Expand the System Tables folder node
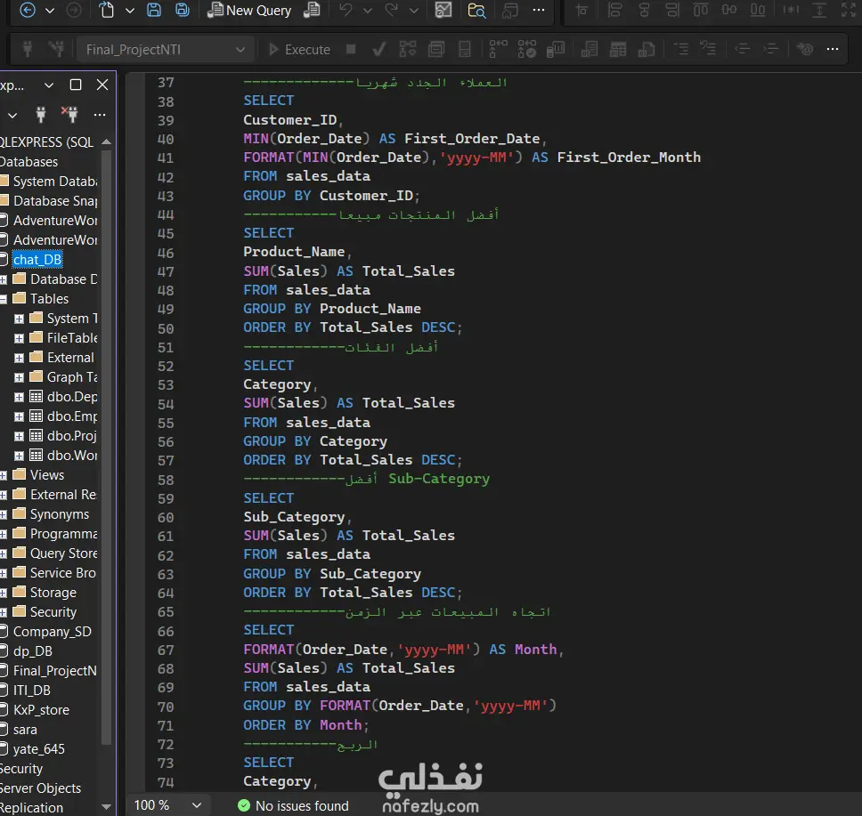The image size is (862, 816). (20, 319)
